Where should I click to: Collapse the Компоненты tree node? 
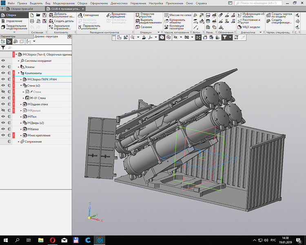point(18,73)
